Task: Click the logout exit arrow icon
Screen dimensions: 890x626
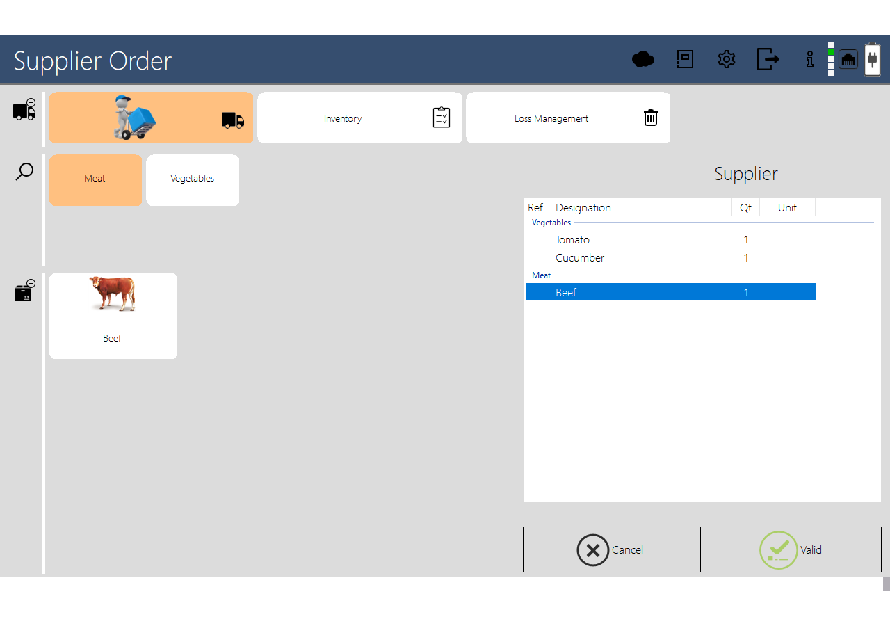Action: pos(768,60)
